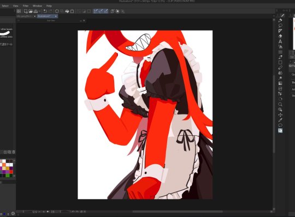Screen dimensions: 295x217
Task: Click the zoom slider in the canvas status bar
Action: [x=27, y=212]
